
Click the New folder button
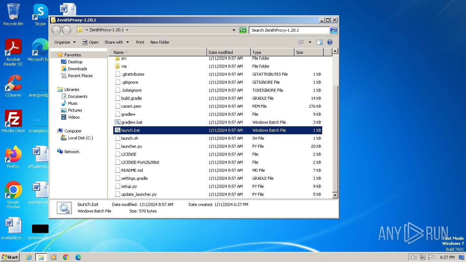(x=160, y=42)
